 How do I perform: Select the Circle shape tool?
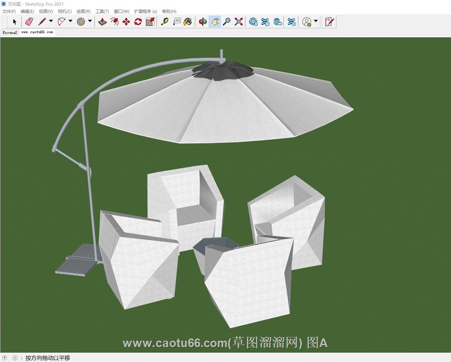coord(81,22)
